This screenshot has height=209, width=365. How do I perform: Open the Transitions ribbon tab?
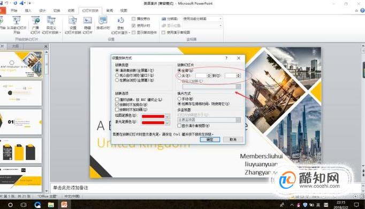tap(57, 11)
